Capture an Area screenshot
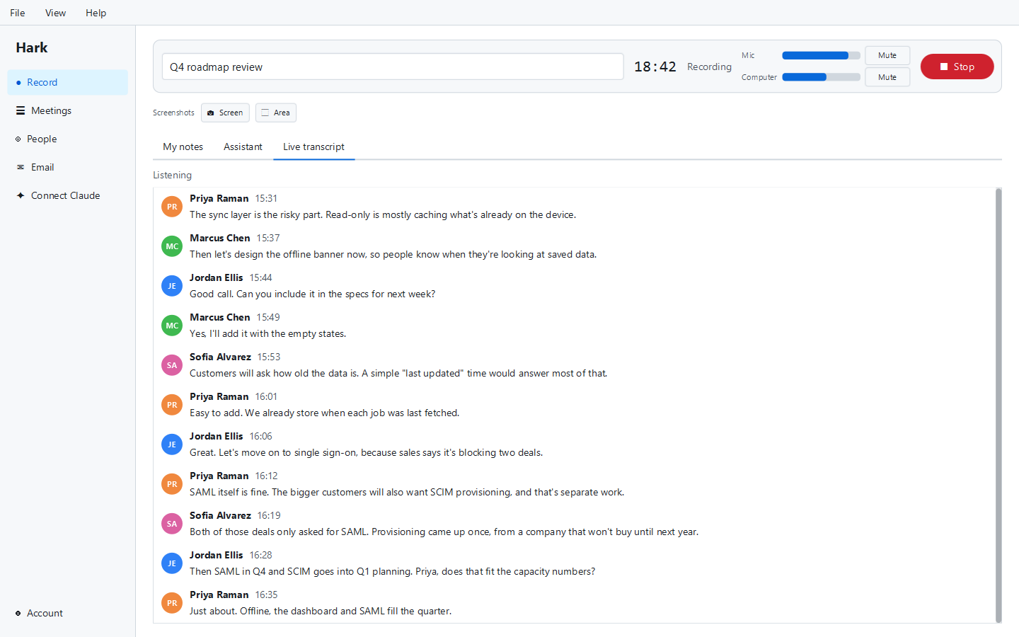 point(276,113)
